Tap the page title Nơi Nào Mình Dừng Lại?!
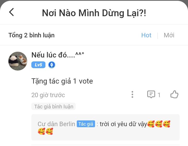Screen dimensions: 188x146 (94, 13)
